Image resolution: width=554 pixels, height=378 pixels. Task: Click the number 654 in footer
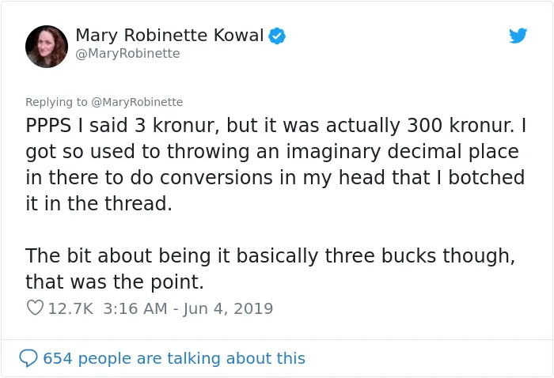(x=58, y=358)
